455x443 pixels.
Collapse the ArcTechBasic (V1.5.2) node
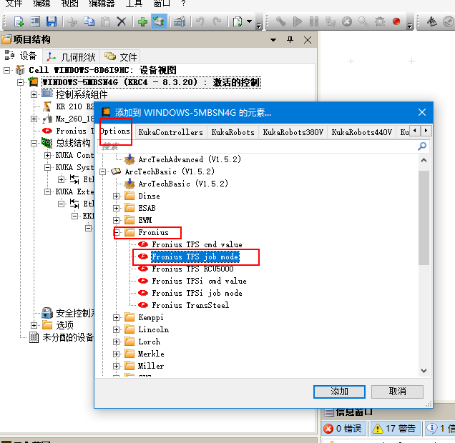click(x=102, y=171)
